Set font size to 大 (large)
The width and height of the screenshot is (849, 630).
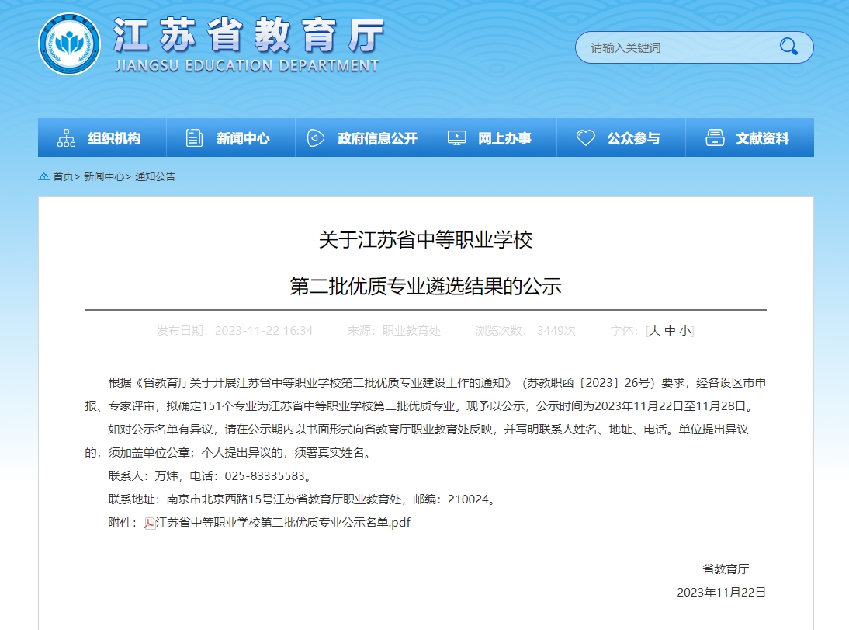coord(654,331)
